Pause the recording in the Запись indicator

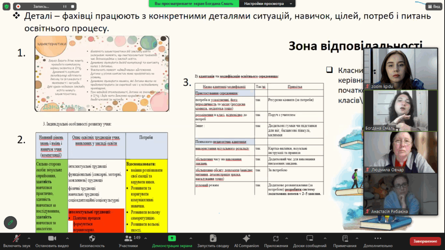(x=64, y=7)
